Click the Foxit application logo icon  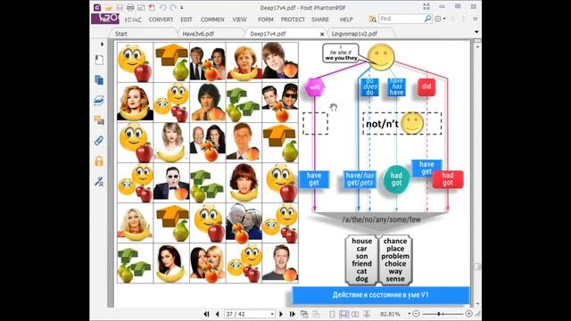coord(97,7)
